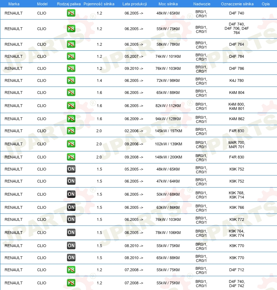277x290 pixels.
Task: Select the K9K 768, K9K 714 engine codes
Action: (237, 195)
